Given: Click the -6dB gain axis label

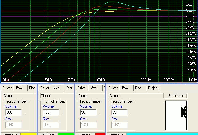Looking at the screenshot, I should tap(190, 22).
